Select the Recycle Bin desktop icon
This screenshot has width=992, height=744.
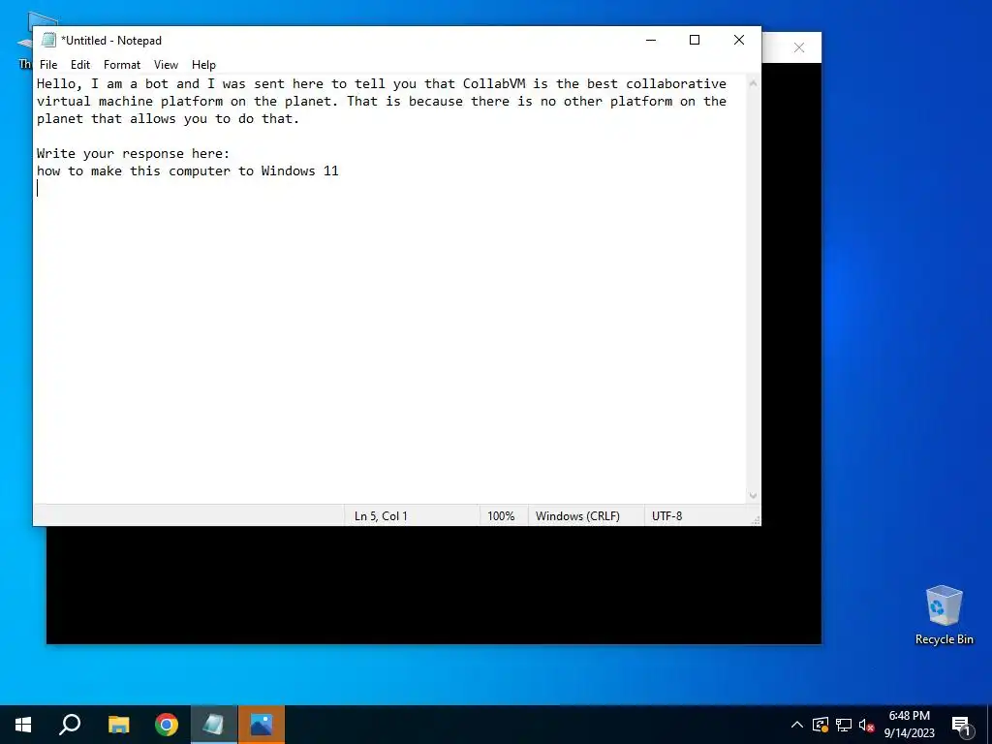(944, 615)
